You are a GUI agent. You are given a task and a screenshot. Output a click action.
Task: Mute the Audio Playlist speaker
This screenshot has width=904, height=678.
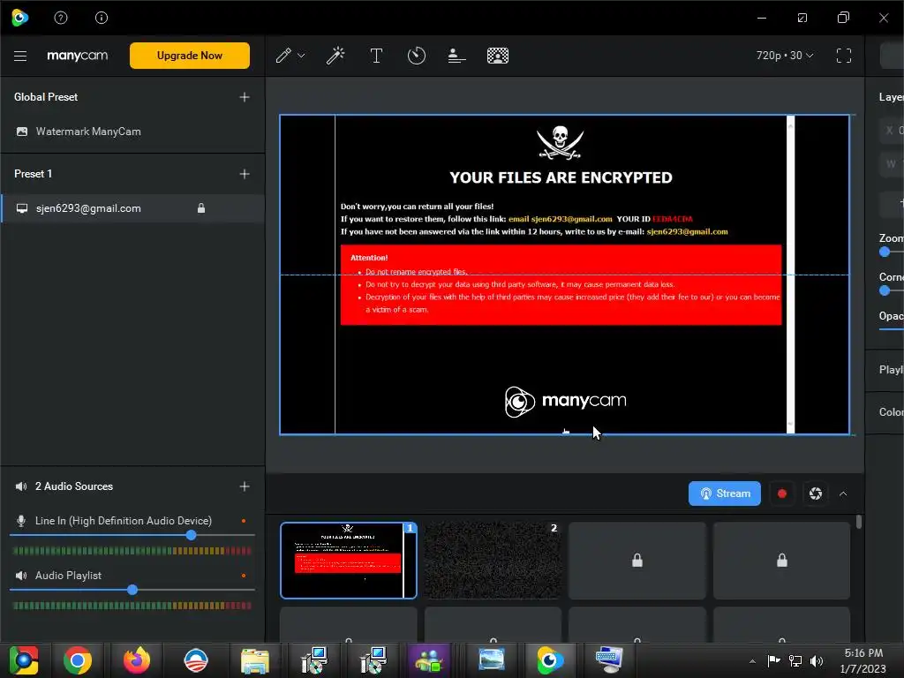21,576
